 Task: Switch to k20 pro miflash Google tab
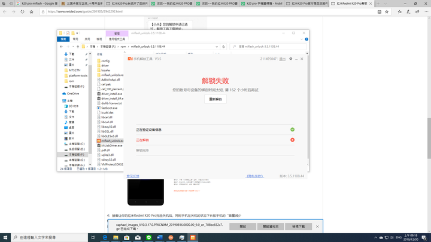pyautogui.click(x=37, y=4)
